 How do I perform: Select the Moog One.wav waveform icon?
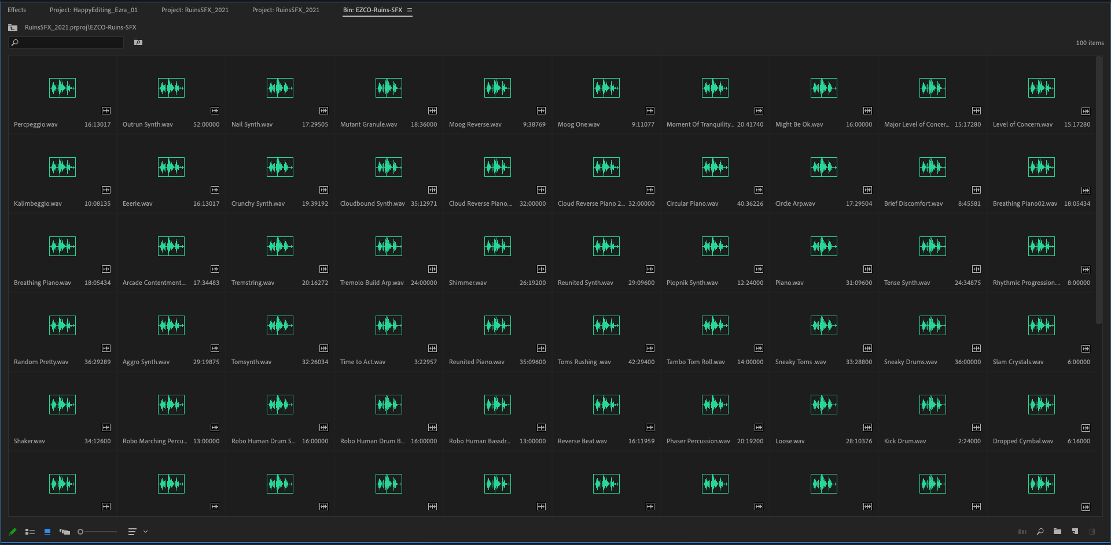(606, 88)
